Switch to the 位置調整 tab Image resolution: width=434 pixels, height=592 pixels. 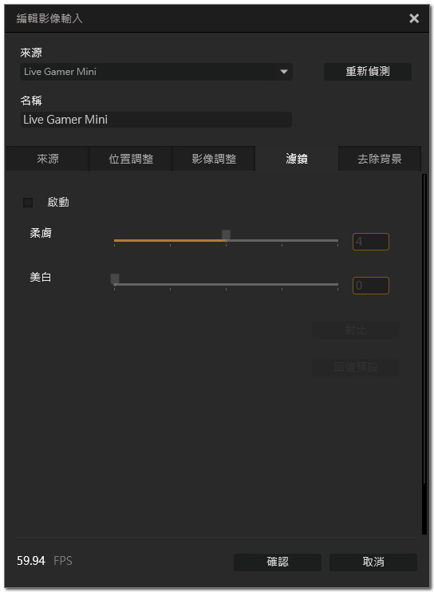coord(131,159)
